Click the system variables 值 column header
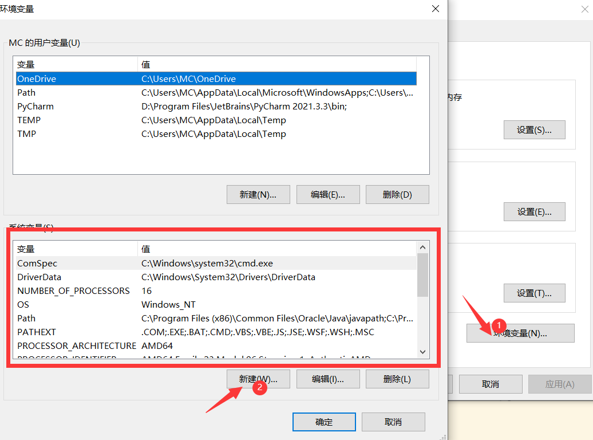 (277, 249)
